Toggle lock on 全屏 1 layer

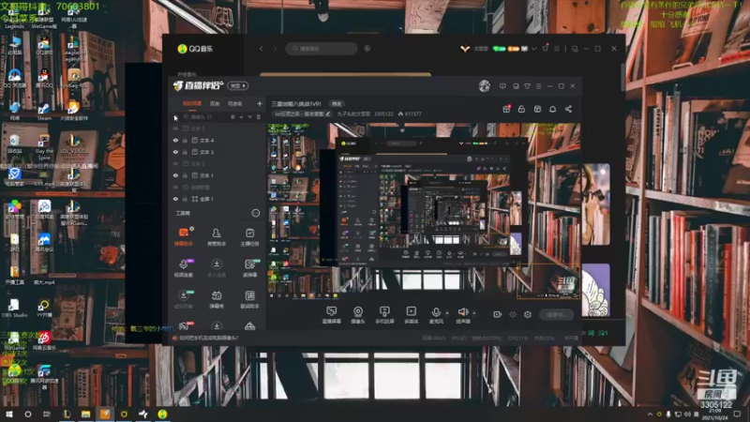185,199
